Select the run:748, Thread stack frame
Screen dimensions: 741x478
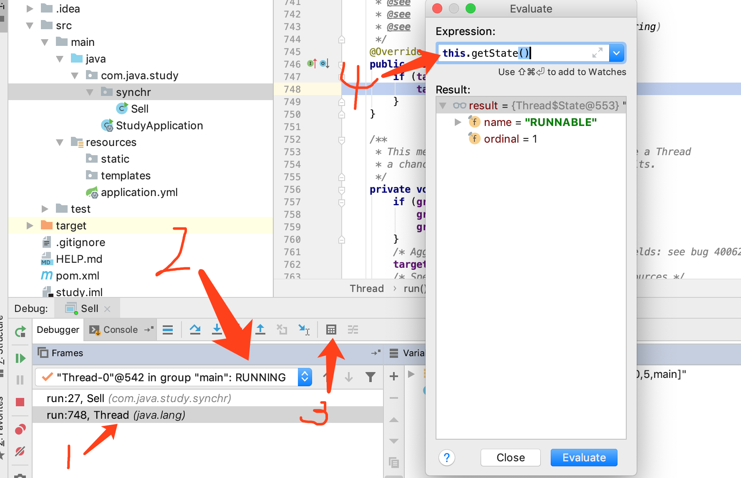pos(208,415)
